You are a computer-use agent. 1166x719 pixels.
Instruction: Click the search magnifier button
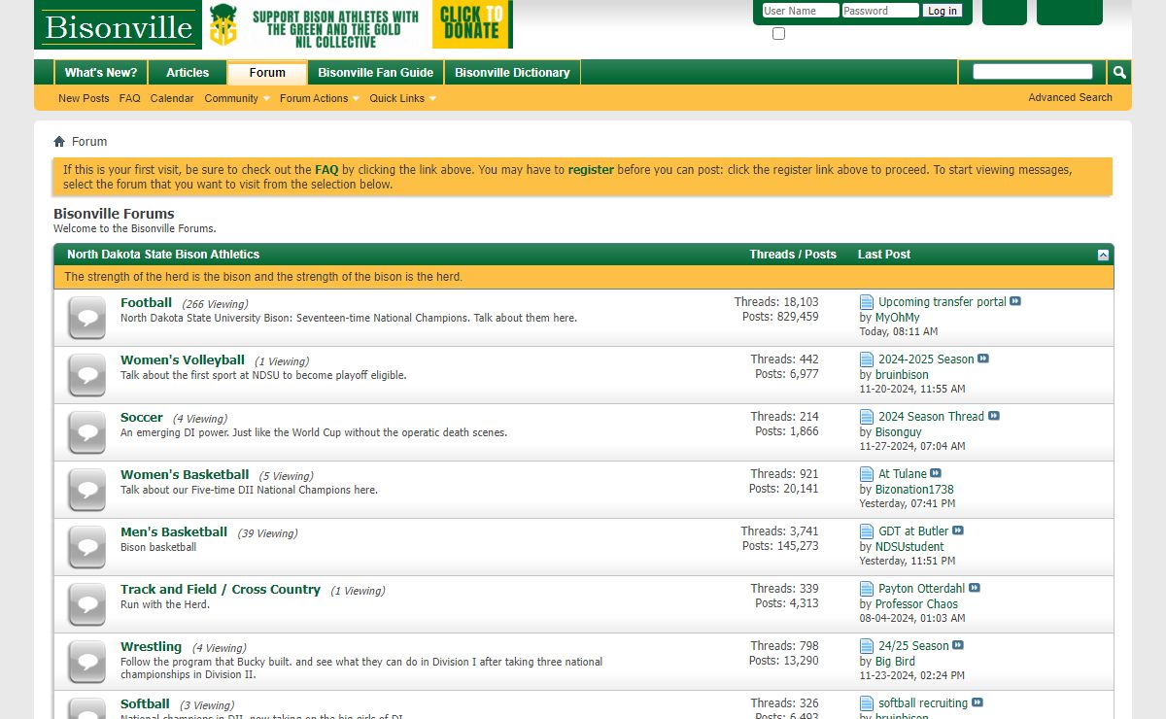point(1119,72)
